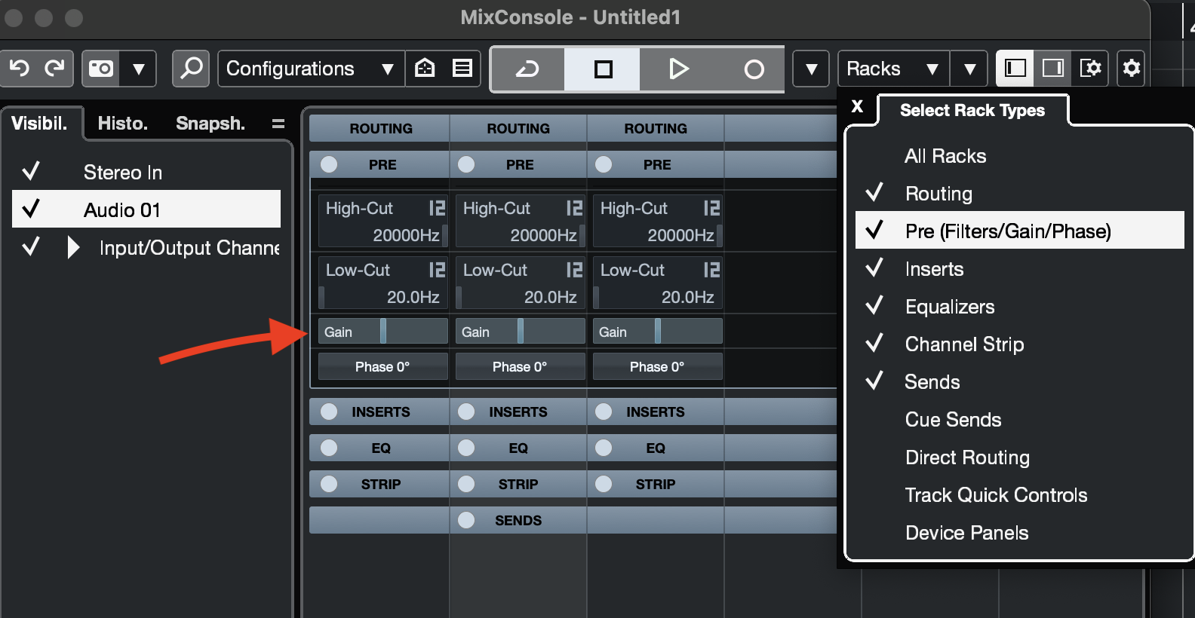This screenshot has height=618, width=1195.
Task: Toggle the right zone panel icon
Action: tap(1052, 69)
